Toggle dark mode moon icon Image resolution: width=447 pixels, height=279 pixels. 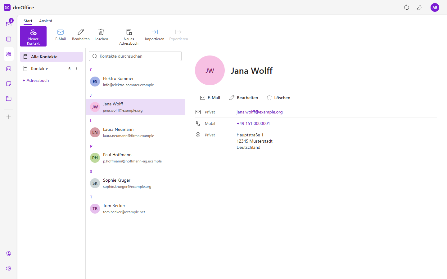pyautogui.click(x=419, y=7)
